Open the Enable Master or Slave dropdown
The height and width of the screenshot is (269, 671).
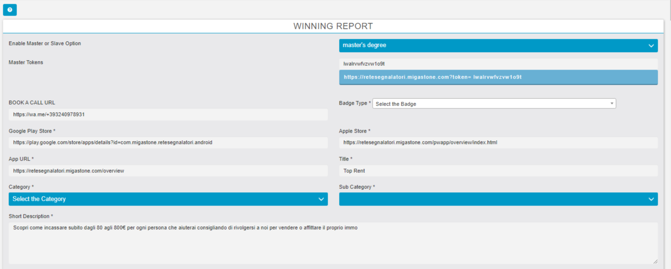[x=492, y=45]
